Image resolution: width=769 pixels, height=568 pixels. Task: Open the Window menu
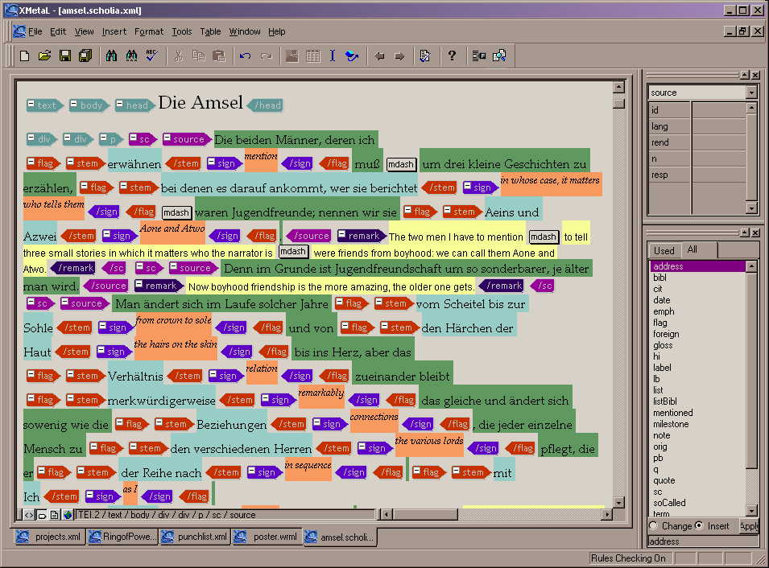(x=245, y=31)
